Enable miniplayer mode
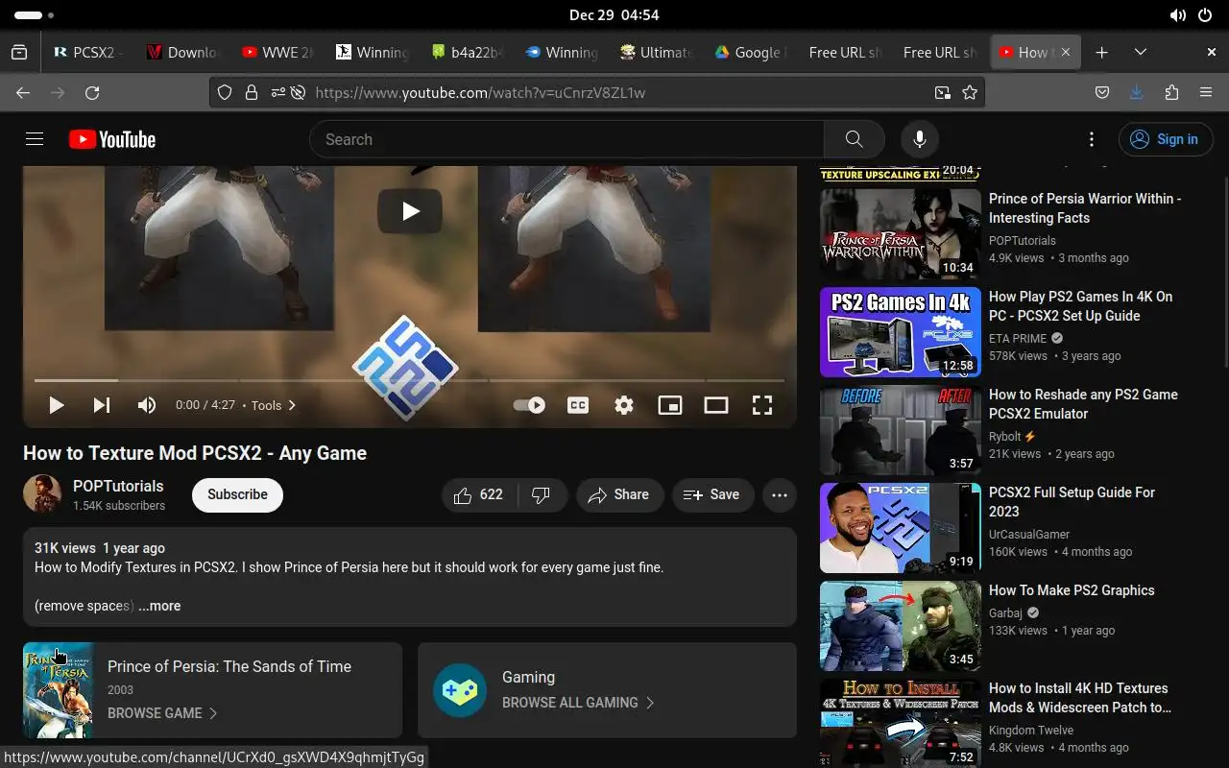Screen dimensions: 1229x768 point(670,405)
